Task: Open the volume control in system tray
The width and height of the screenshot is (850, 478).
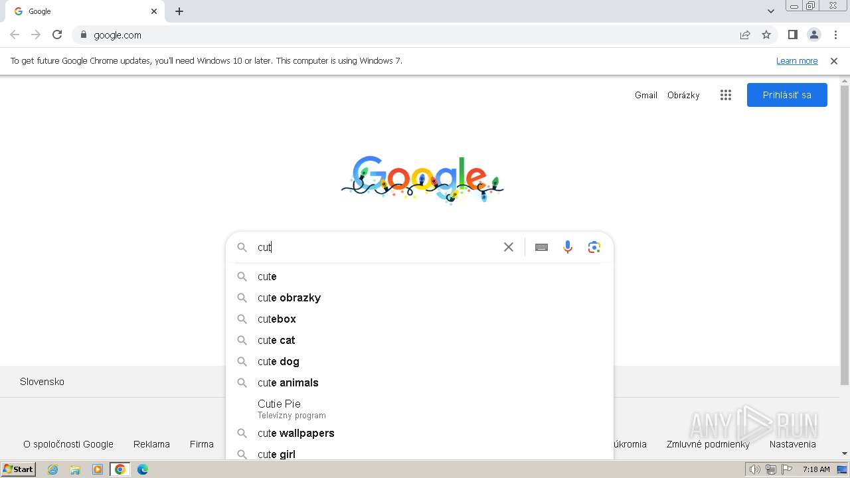Action: 755,469
